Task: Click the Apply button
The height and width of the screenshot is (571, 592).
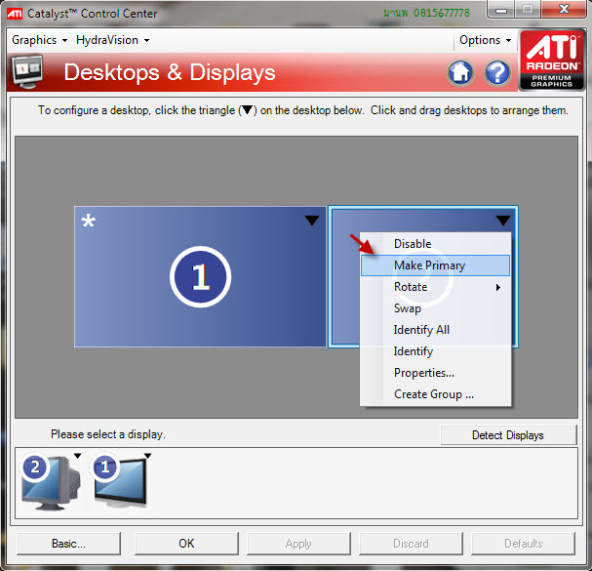Action: (298, 544)
